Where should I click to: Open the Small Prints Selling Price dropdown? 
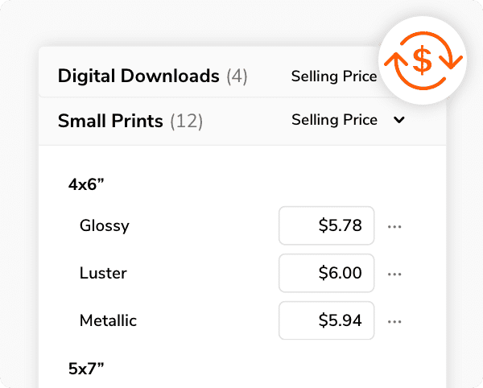click(348, 120)
